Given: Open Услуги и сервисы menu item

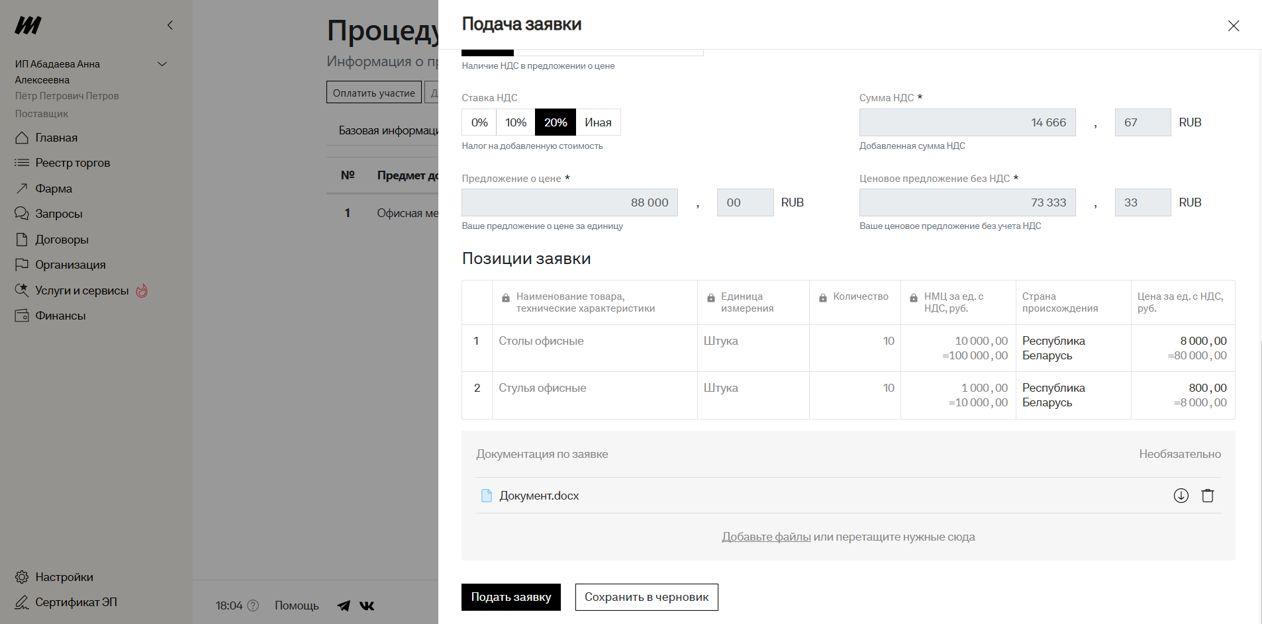Looking at the screenshot, I should tap(81, 290).
